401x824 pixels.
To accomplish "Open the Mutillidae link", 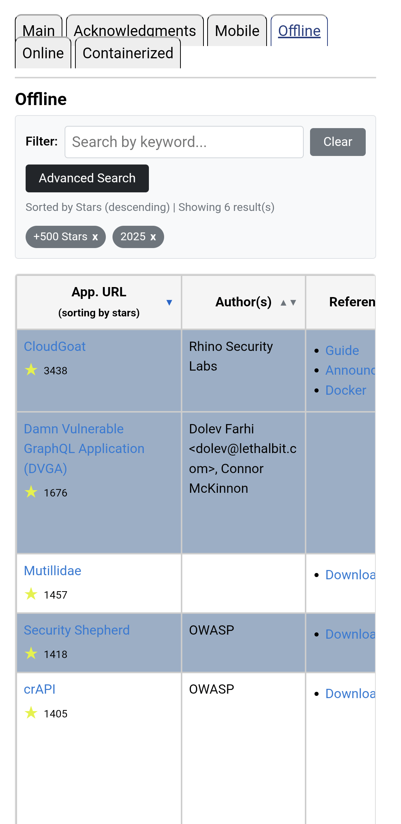I will 52,570.
